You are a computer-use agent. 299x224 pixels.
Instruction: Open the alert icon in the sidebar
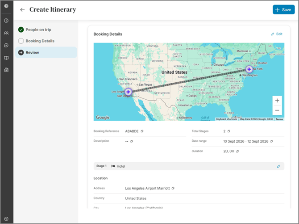coord(6,21)
